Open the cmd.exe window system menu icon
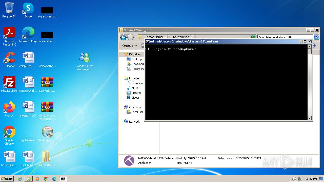 coord(147,41)
